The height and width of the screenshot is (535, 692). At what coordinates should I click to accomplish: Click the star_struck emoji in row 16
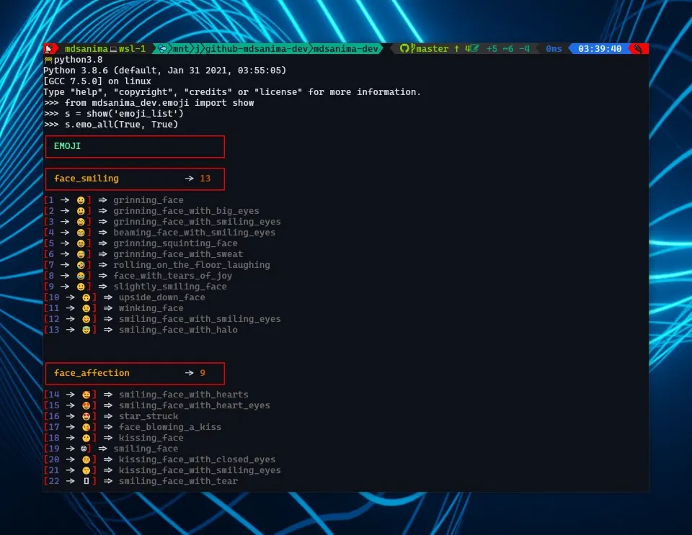[86, 416]
